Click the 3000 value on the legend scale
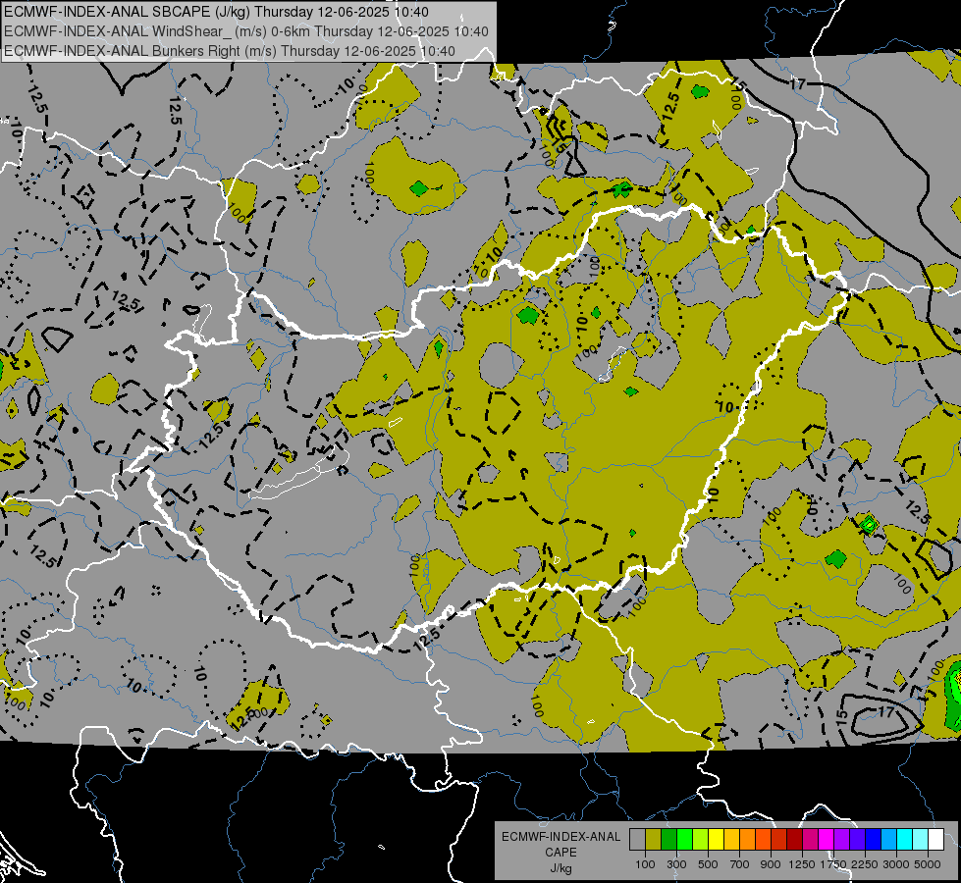The width and height of the screenshot is (961, 883). coord(896,864)
